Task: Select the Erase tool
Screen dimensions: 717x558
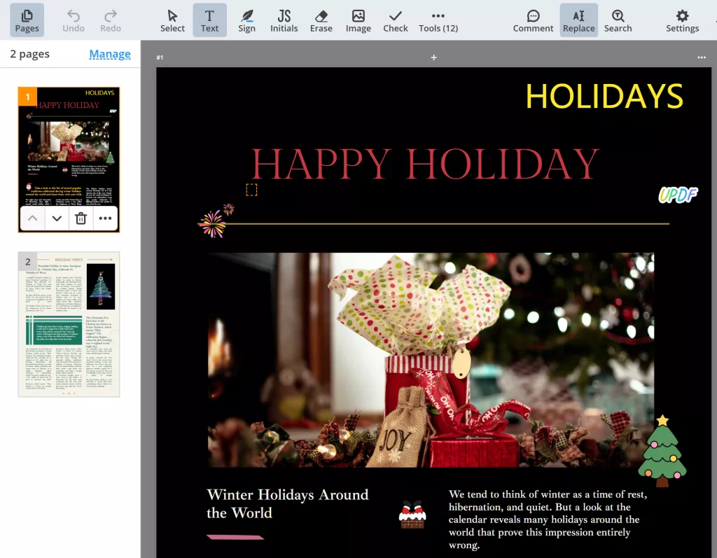Action: click(321, 20)
